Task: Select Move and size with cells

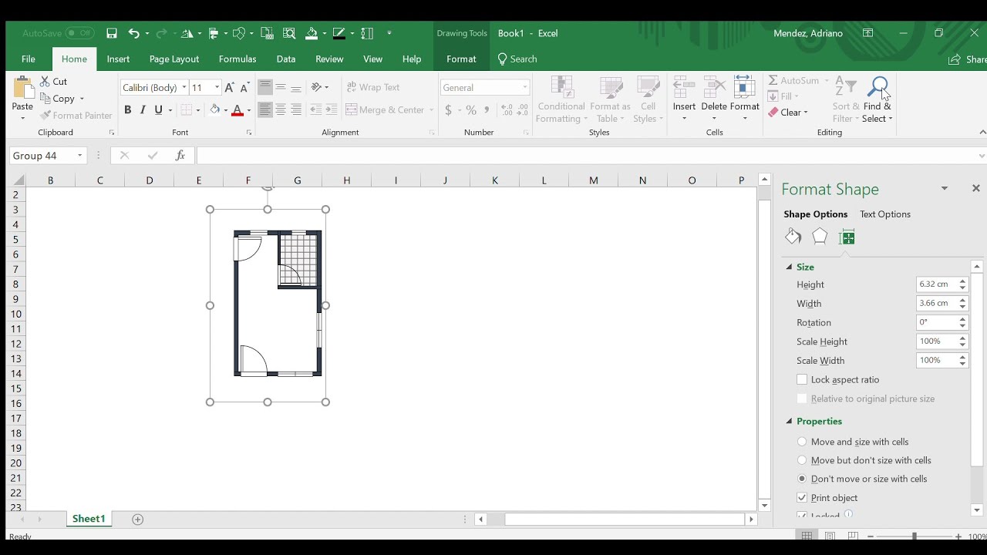Action: coord(802,442)
